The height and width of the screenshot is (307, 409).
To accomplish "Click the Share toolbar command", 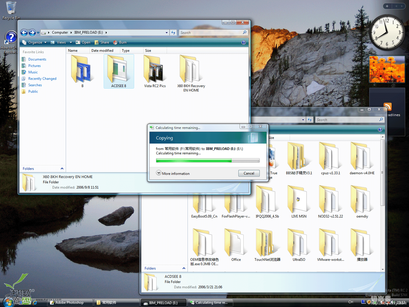I will pyautogui.click(x=102, y=42).
